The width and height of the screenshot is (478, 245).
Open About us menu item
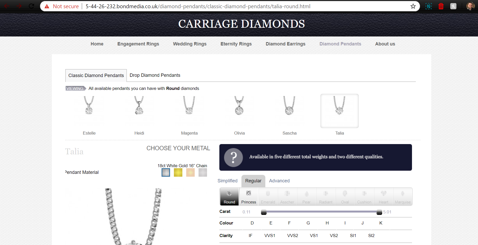coord(385,44)
